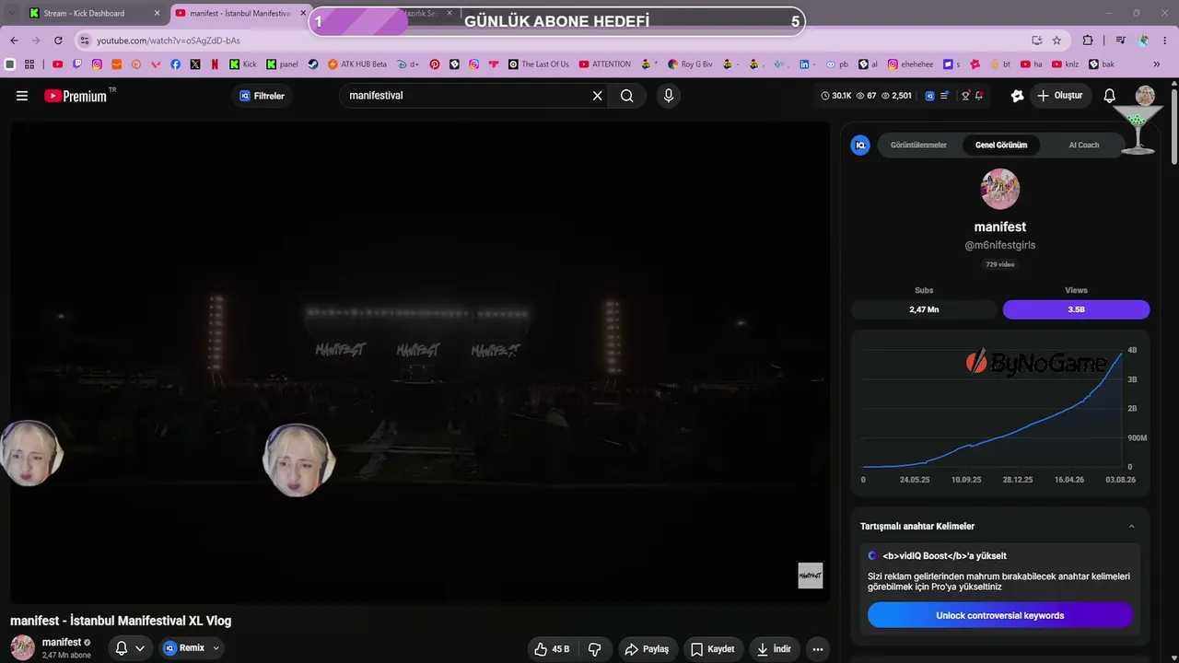This screenshot has height=663, width=1179.
Task: Dislike the video
Action: [594, 649]
